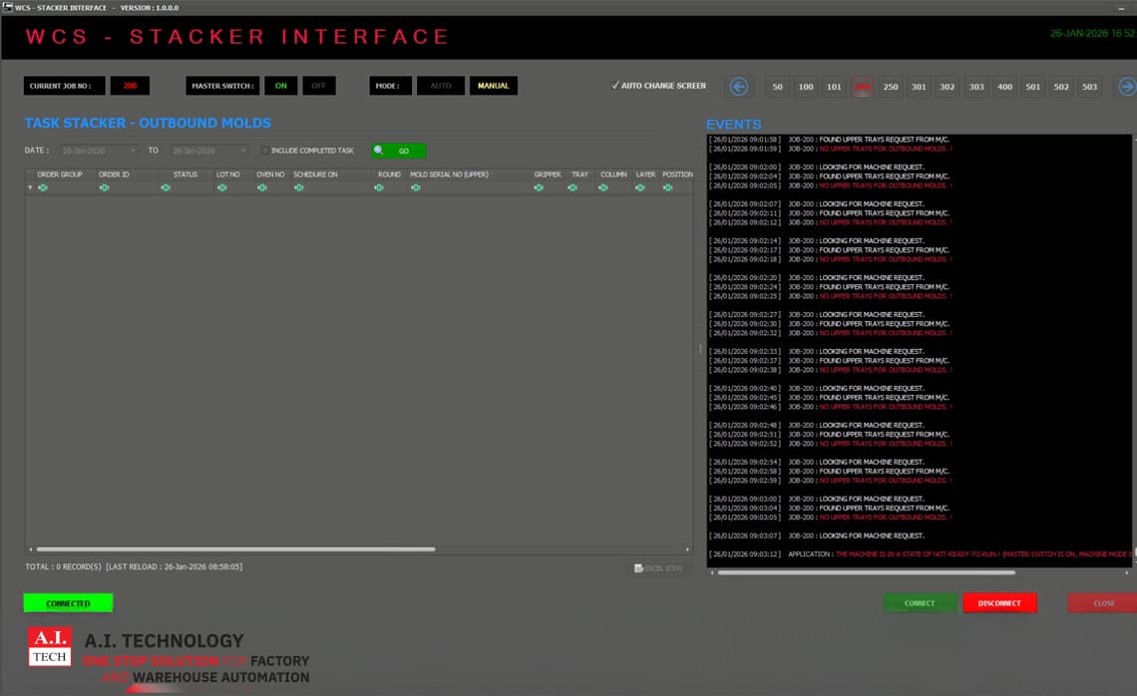Switch to job screen 301
Viewport: 1137px width, 696px height.
[x=919, y=87]
